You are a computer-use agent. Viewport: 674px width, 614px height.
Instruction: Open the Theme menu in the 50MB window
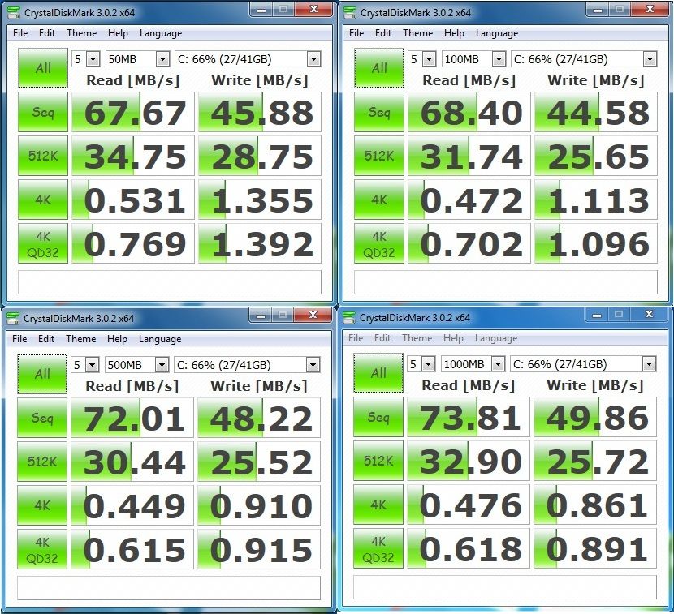coord(82,33)
